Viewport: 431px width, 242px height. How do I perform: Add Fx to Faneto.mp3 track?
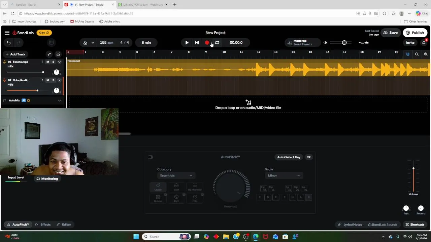[x=10, y=67]
